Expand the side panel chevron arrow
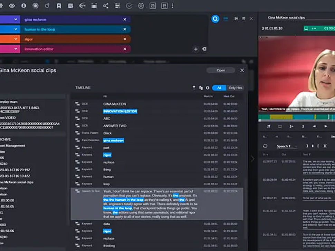This screenshot has width=335, height=251. [x=252, y=159]
